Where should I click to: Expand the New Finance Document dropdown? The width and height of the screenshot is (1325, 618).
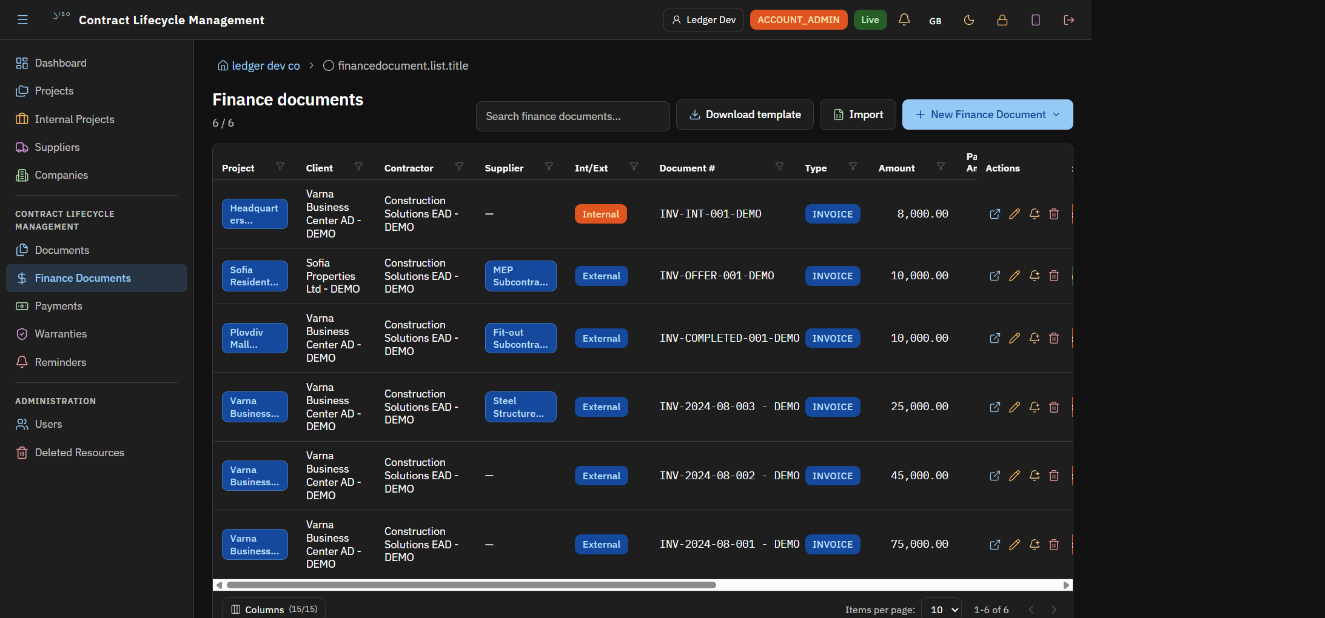987,115
